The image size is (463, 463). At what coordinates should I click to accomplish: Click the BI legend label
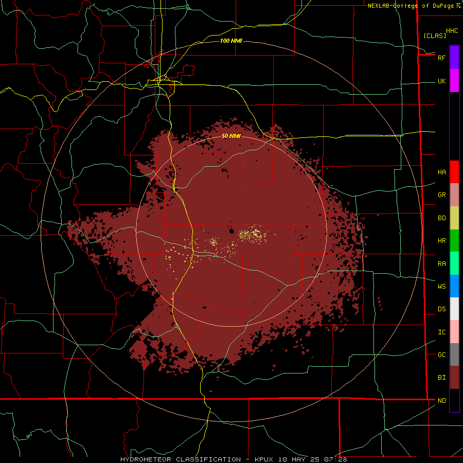coord(441,378)
